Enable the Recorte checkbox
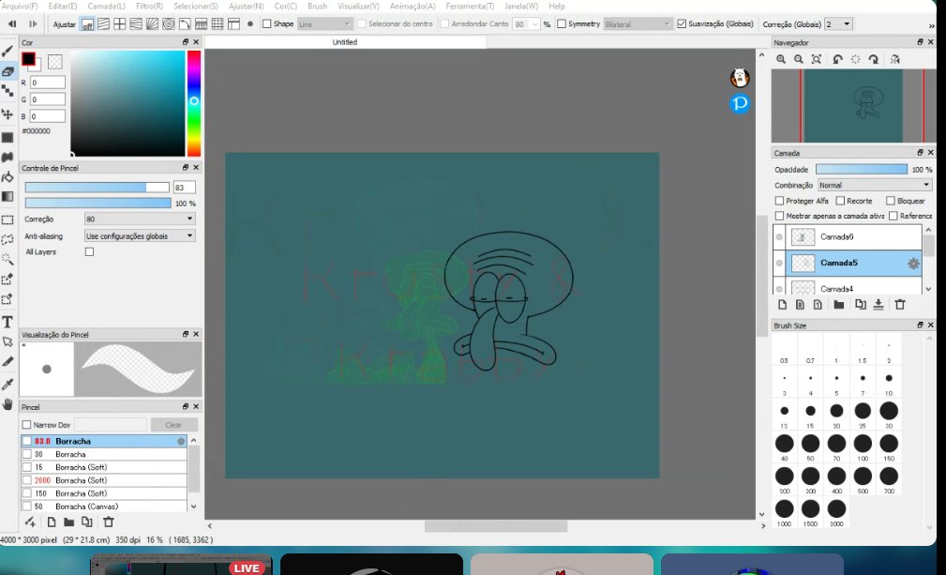The width and height of the screenshot is (946, 575). 840,201
